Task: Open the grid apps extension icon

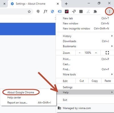Action: [81, 12]
